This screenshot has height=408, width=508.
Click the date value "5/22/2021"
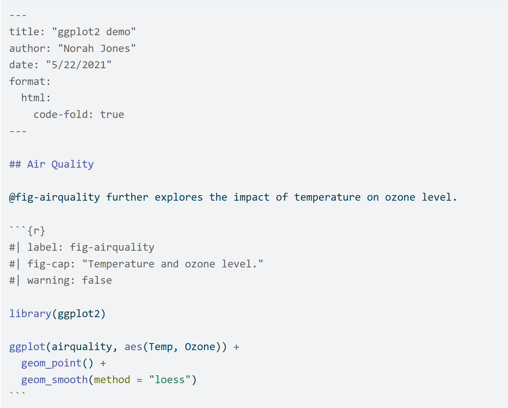coord(79,65)
